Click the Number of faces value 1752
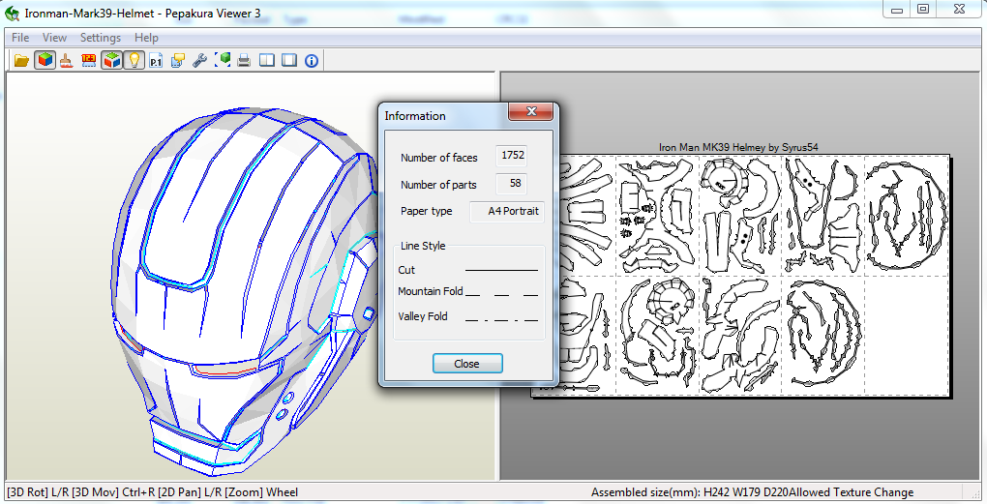 (x=511, y=156)
